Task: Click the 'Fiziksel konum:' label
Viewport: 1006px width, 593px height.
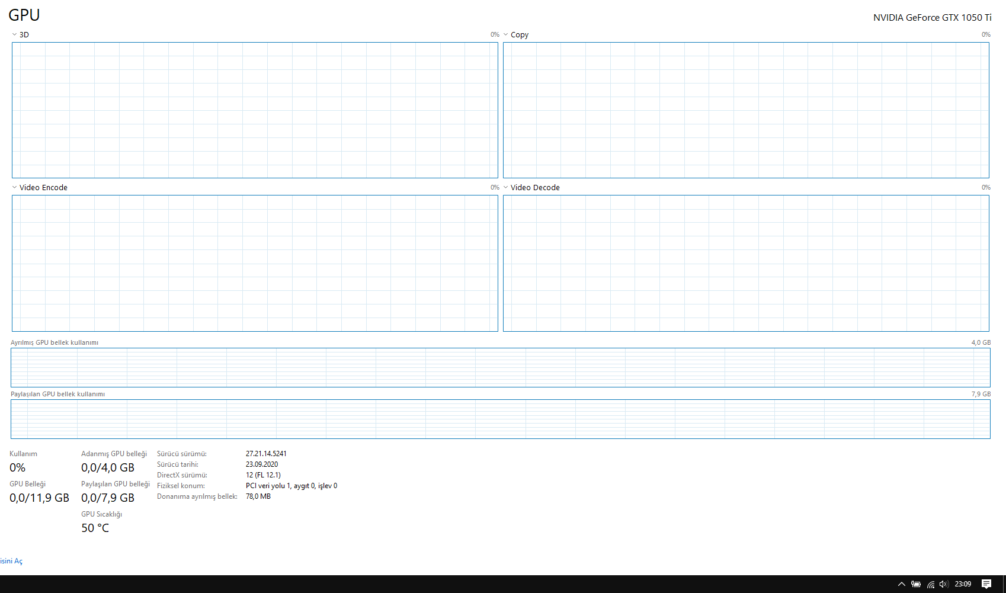Action: (181, 486)
